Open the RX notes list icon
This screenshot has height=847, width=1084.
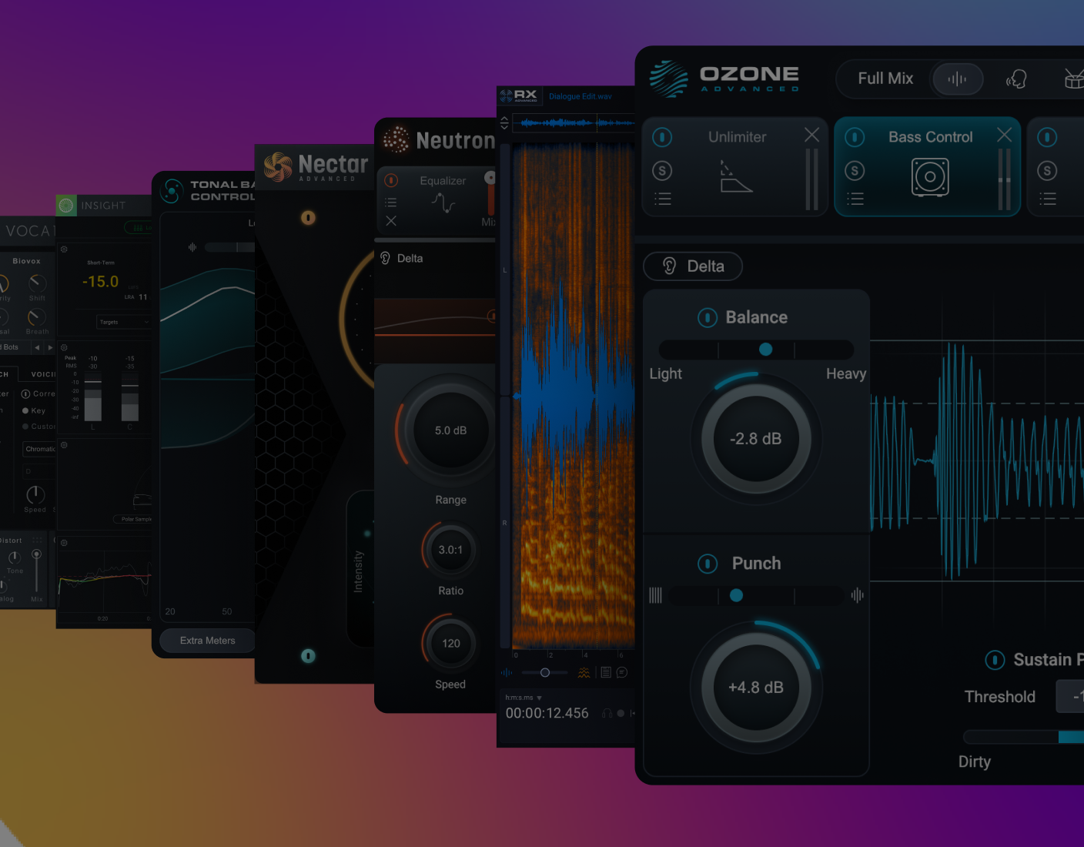point(606,672)
